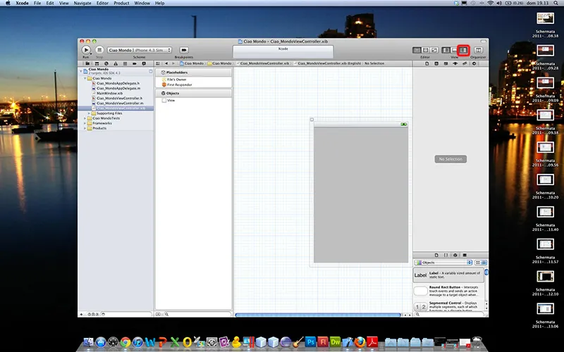Show the Object library
Viewport: 564px width, 352px height.
point(455,255)
